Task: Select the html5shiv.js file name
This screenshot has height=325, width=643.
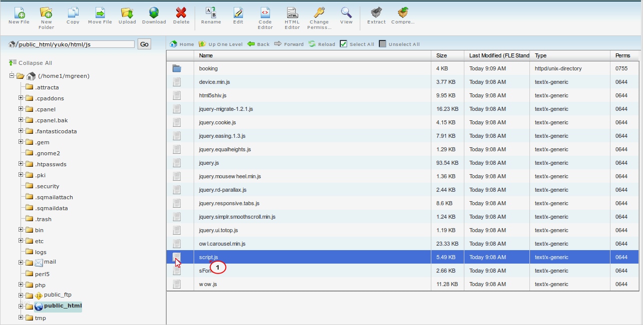Action: click(213, 95)
